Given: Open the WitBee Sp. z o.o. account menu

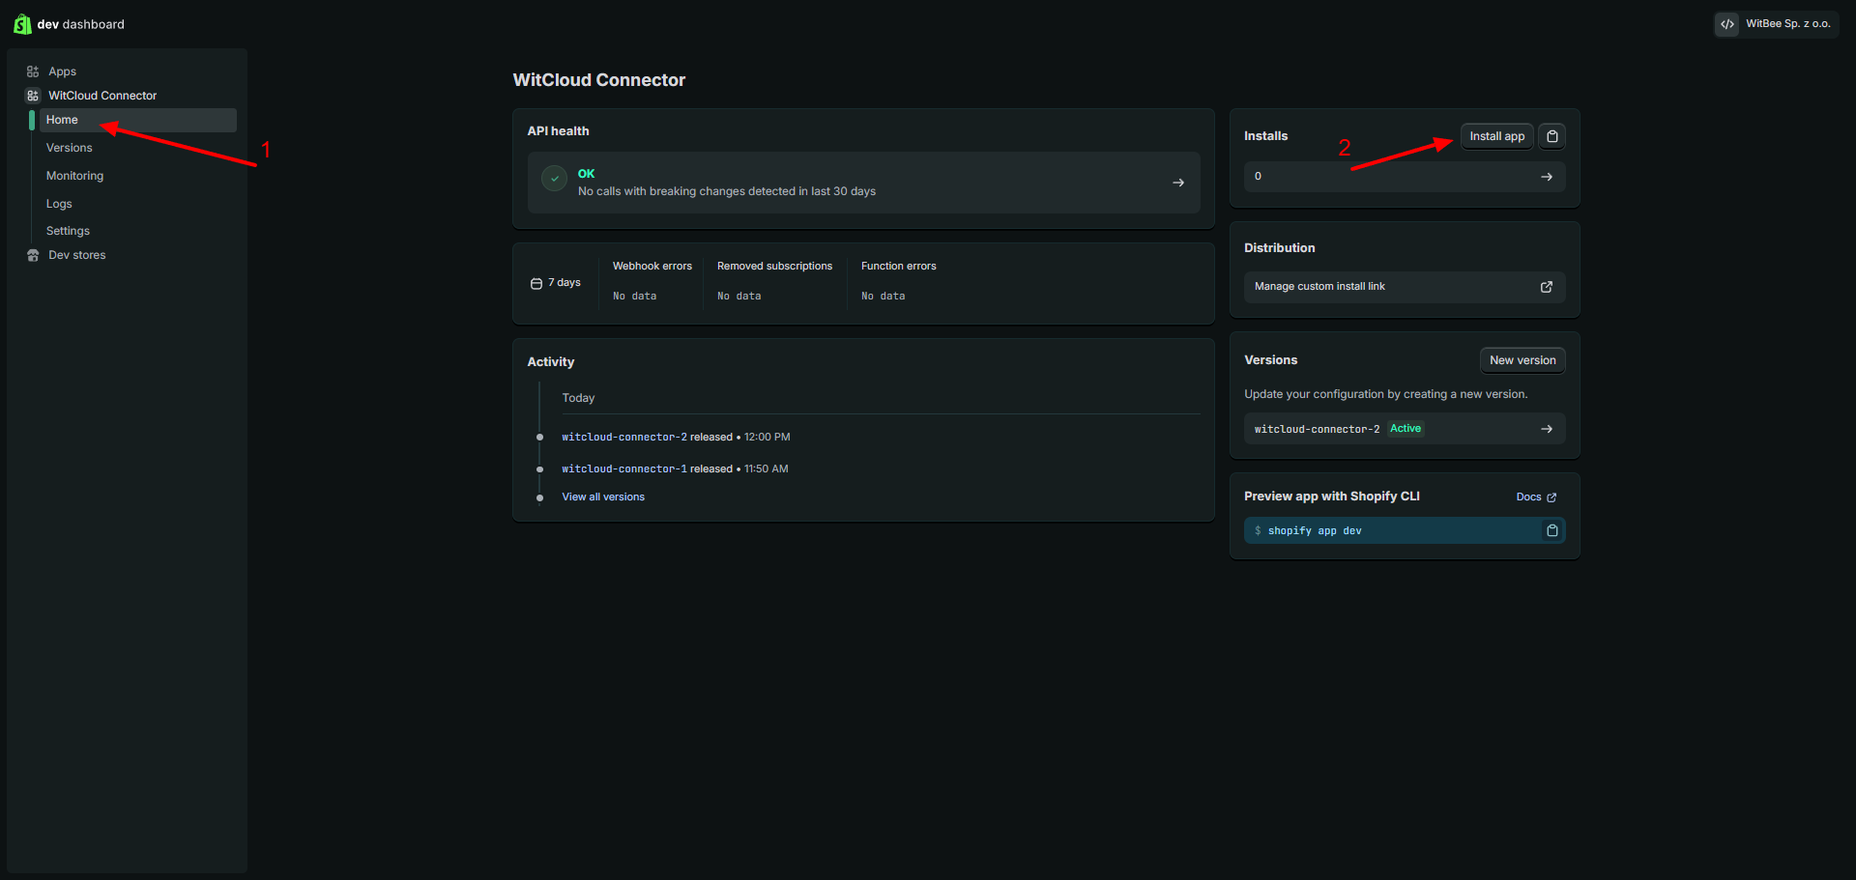Looking at the screenshot, I should [1776, 24].
